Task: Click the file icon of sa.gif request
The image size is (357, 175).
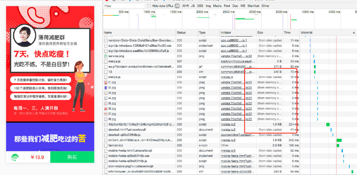Action: pos(106,67)
